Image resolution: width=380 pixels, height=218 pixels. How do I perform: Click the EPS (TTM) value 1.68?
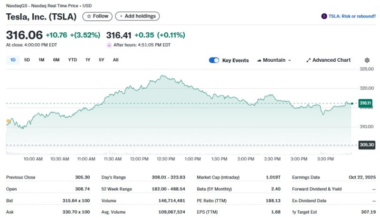pos(276,212)
